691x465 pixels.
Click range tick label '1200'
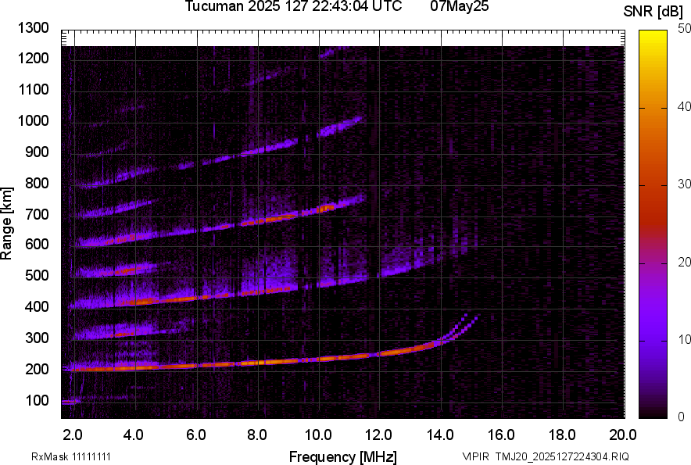(x=33, y=58)
